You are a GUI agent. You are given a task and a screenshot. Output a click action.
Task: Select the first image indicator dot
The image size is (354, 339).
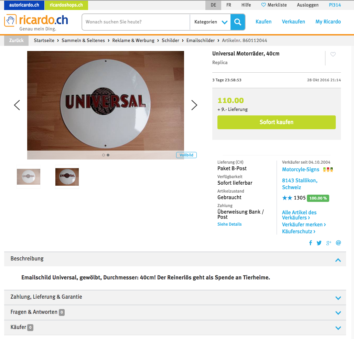coord(104,155)
